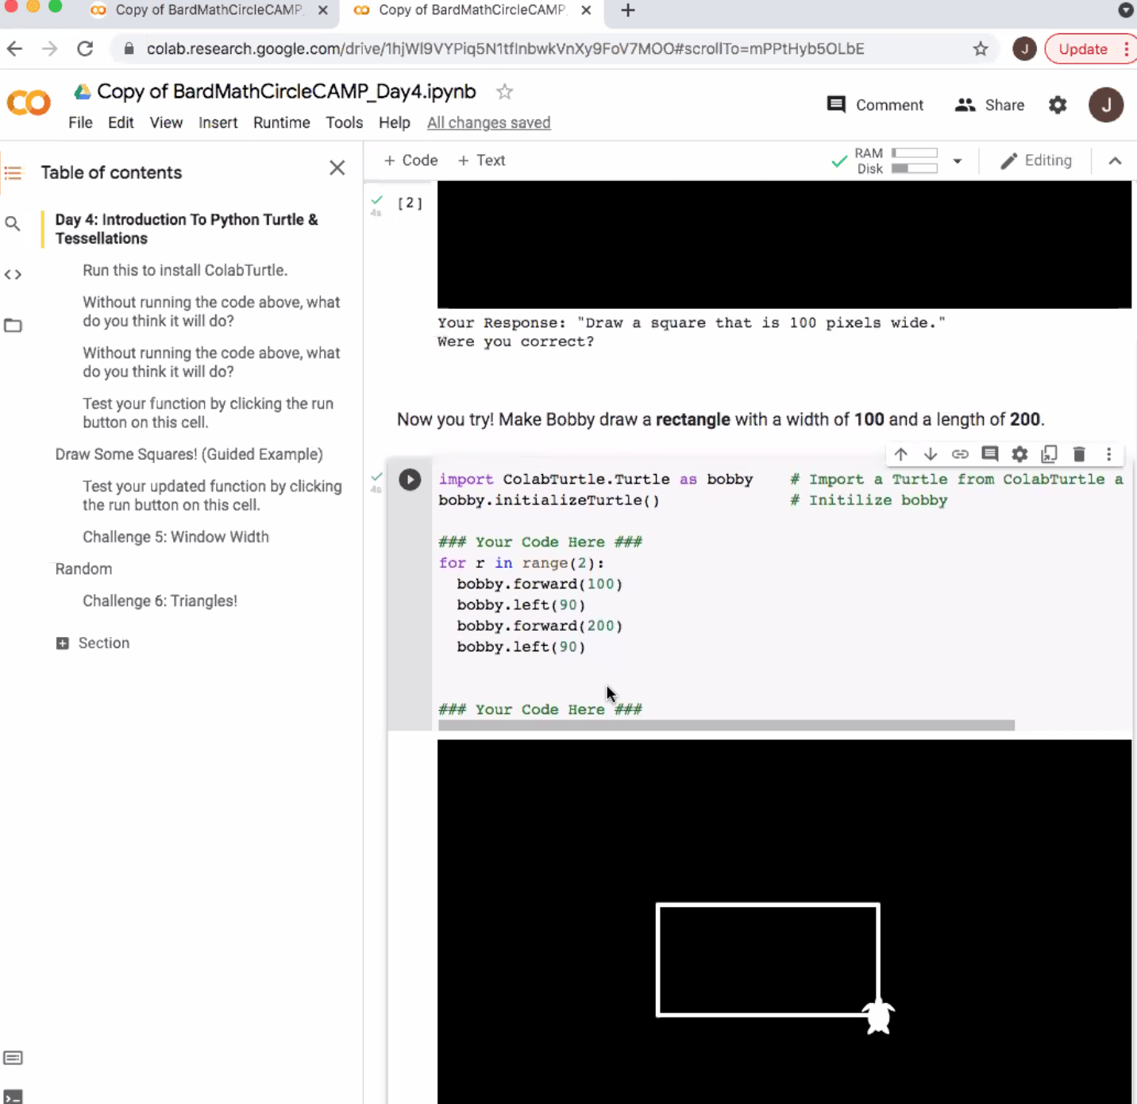Screen dimensions: 1137x1104
Task: Copy link to the code cell
Action: (x=960, y=454)
